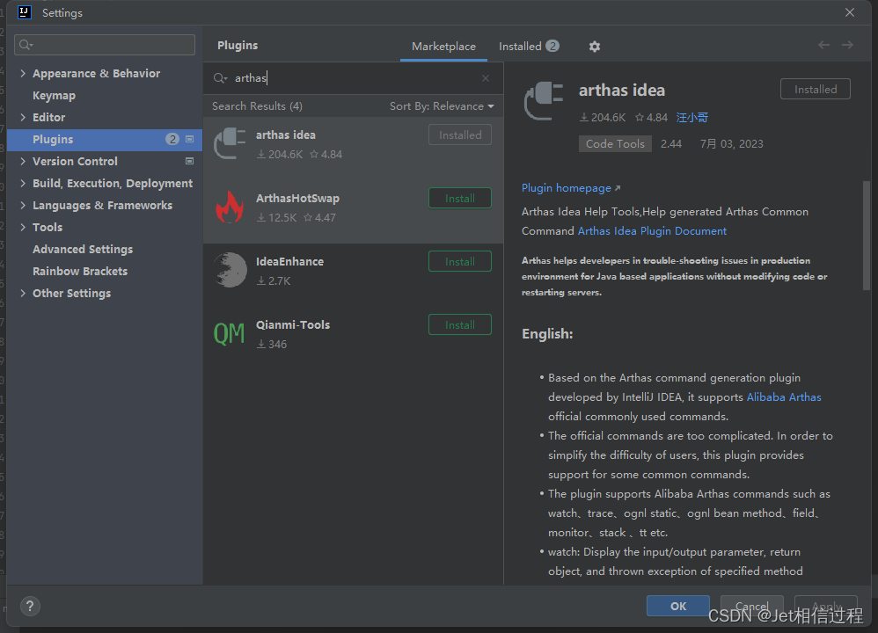Install the IdeaEnhance plugin
878x633 pixels.
tap(460, 261)
